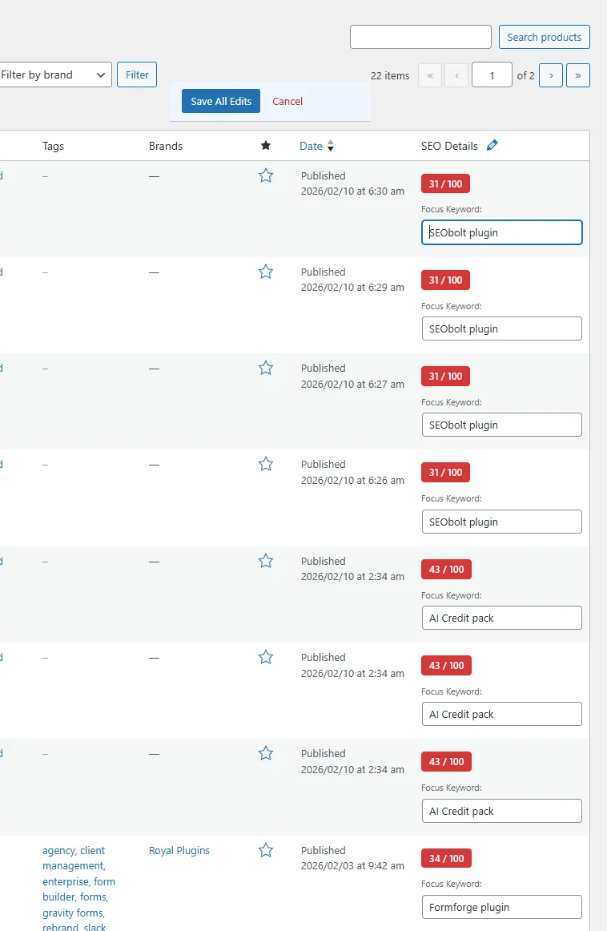Cancel the bulk edit changes
607x931 pixels.
287,101
